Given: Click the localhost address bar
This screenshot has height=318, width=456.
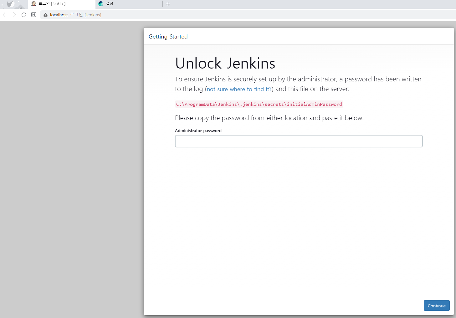Looking at the screenshot, I should click(247, 15).
